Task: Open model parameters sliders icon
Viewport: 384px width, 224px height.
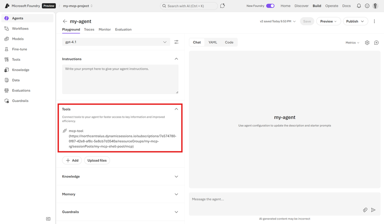Action: [x=176, y=42]
